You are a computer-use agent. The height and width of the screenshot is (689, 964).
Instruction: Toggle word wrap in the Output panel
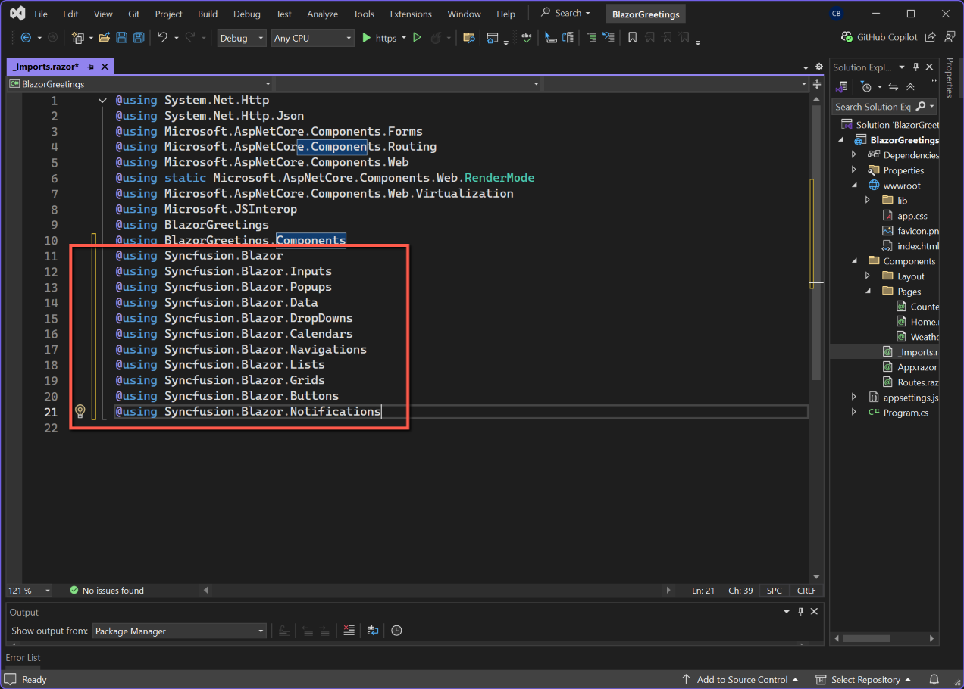tap(372, 631)
